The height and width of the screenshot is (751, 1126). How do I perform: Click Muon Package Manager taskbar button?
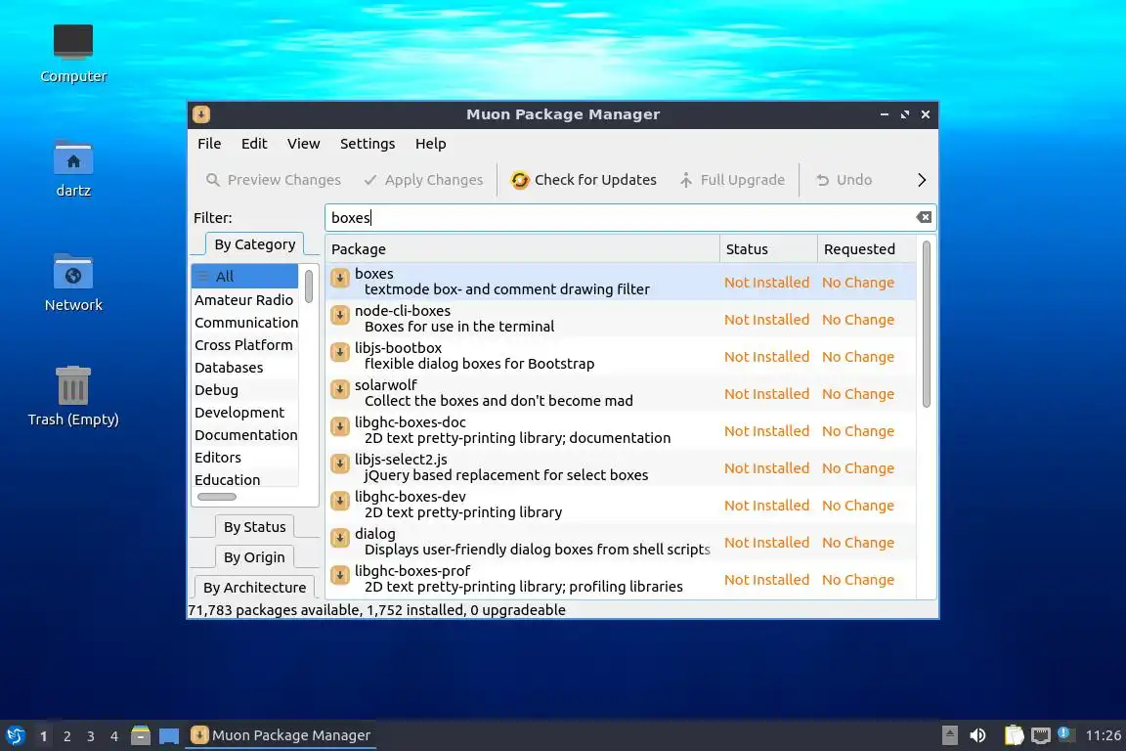pos(281,735)
